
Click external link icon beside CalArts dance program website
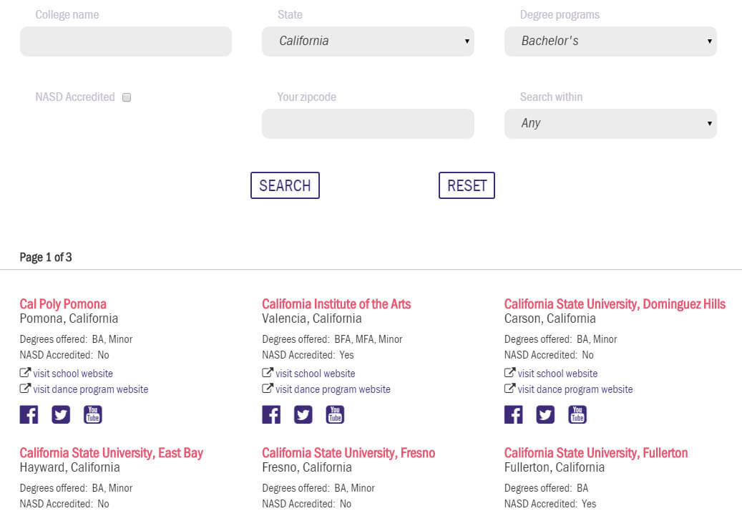(268, 388)
